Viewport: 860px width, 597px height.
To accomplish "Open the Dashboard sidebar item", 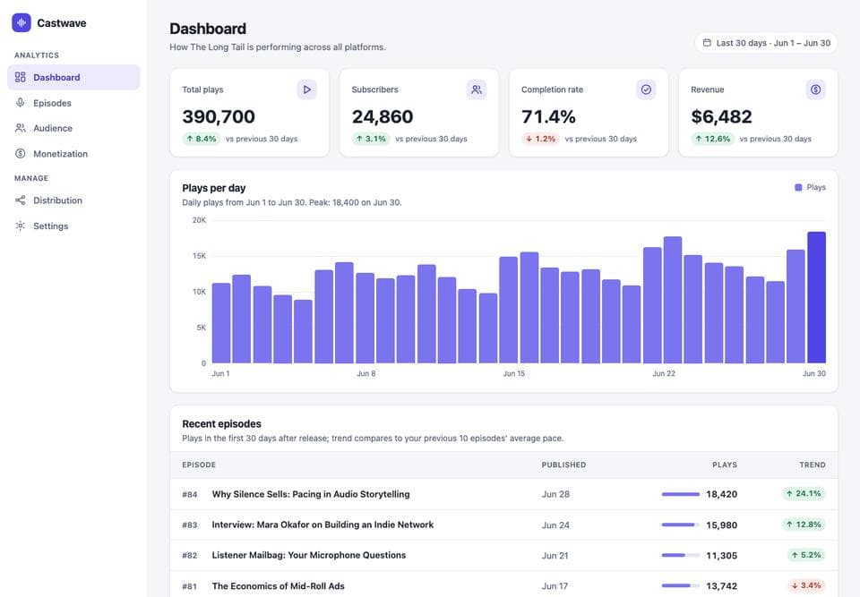I will [x=73, y=77].
